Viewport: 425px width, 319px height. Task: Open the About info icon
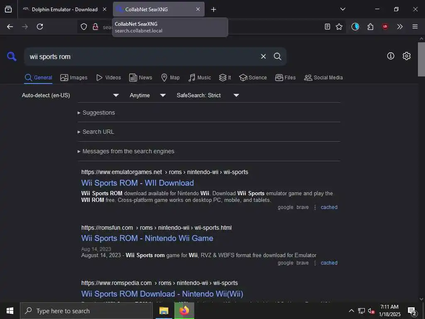(391, 56)
